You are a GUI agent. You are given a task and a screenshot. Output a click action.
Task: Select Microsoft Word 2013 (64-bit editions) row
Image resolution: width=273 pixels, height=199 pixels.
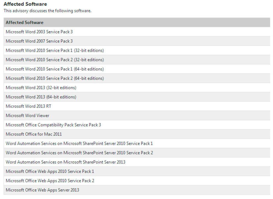(41, 97)
